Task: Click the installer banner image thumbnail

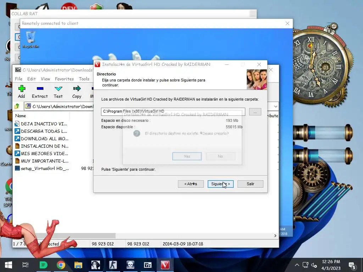Action: tap(257, 79)
